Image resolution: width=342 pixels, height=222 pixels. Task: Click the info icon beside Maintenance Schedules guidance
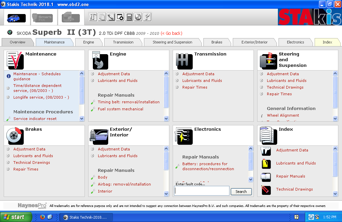coord(8,76)
